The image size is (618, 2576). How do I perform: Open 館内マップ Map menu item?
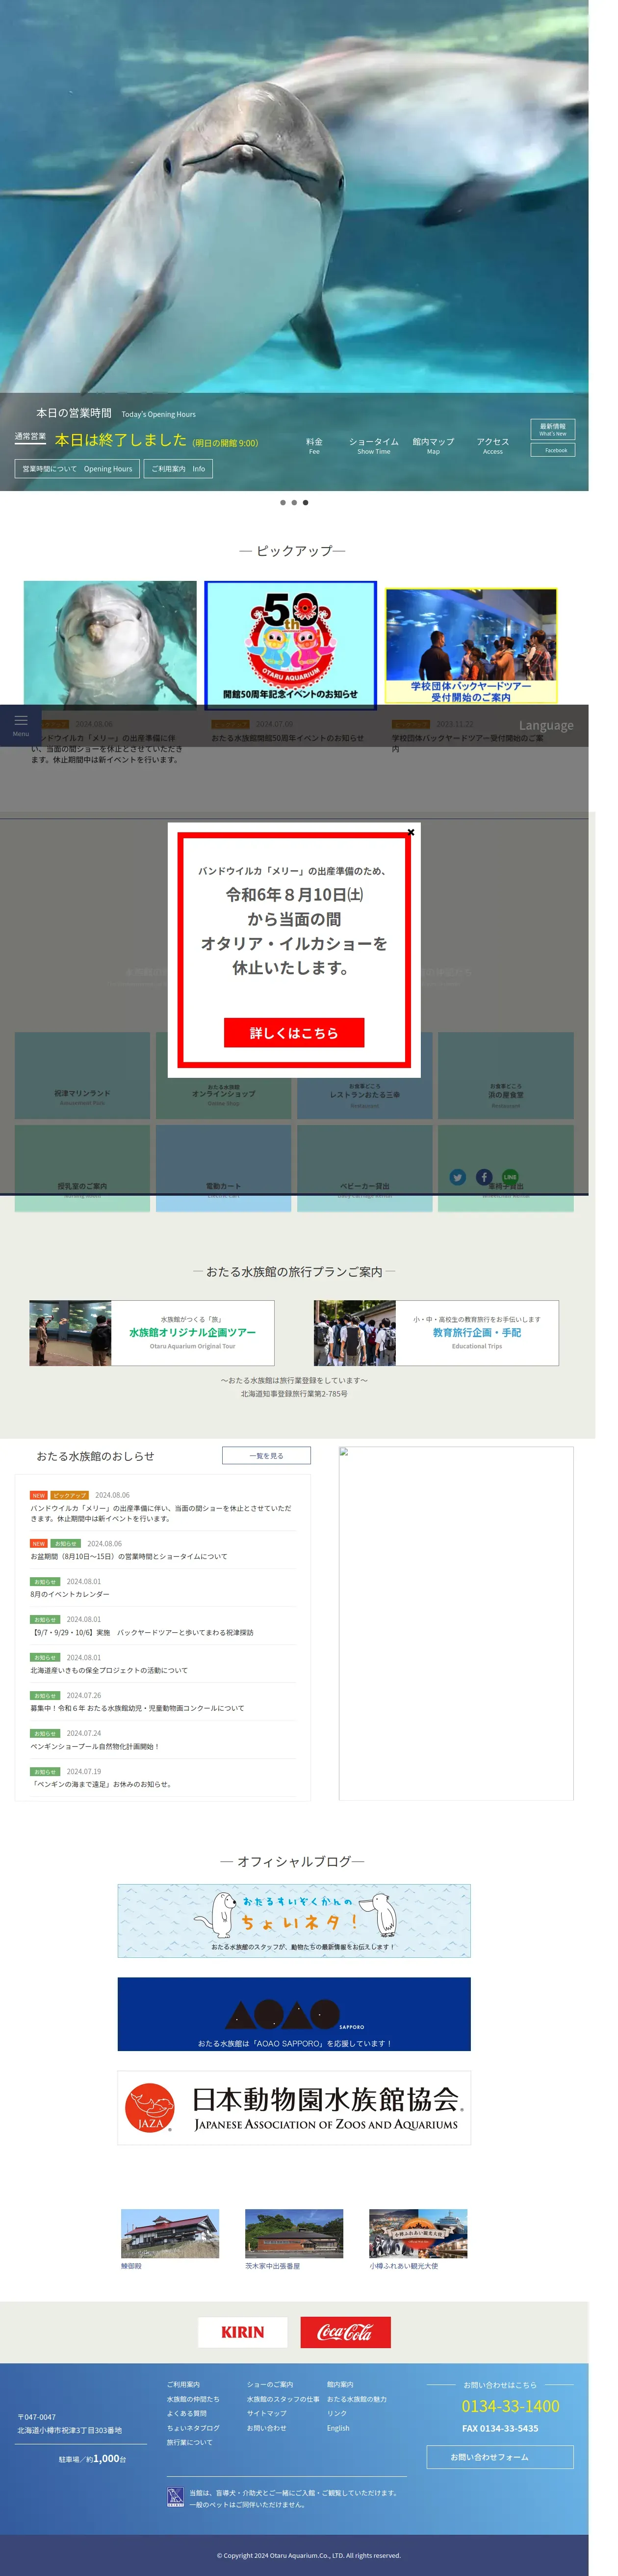click(x=433, y=445)
